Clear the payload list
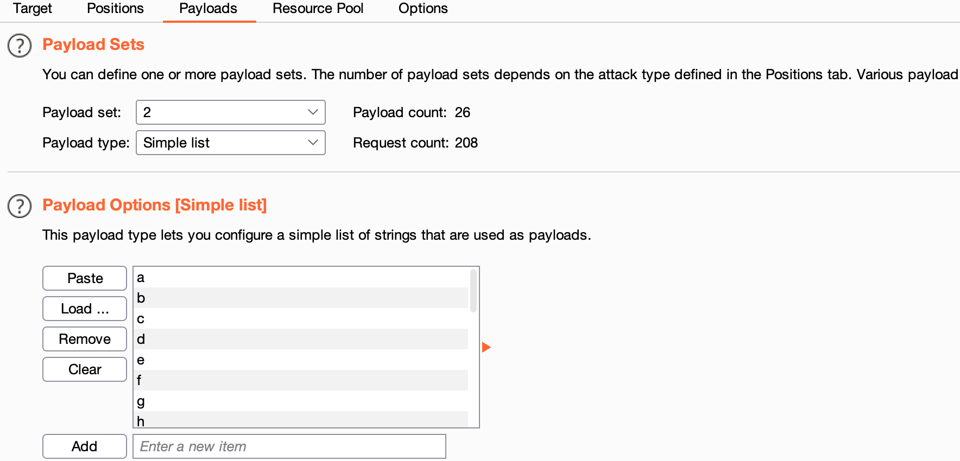Viewport: 960px width, 461px height. (x=85, y=369)
